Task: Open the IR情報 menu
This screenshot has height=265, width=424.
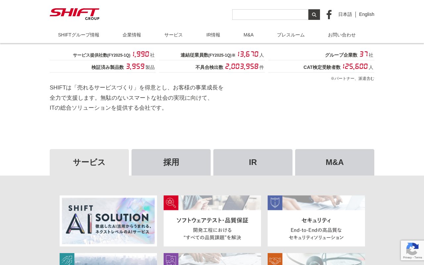Action: (x=213, y=35)
